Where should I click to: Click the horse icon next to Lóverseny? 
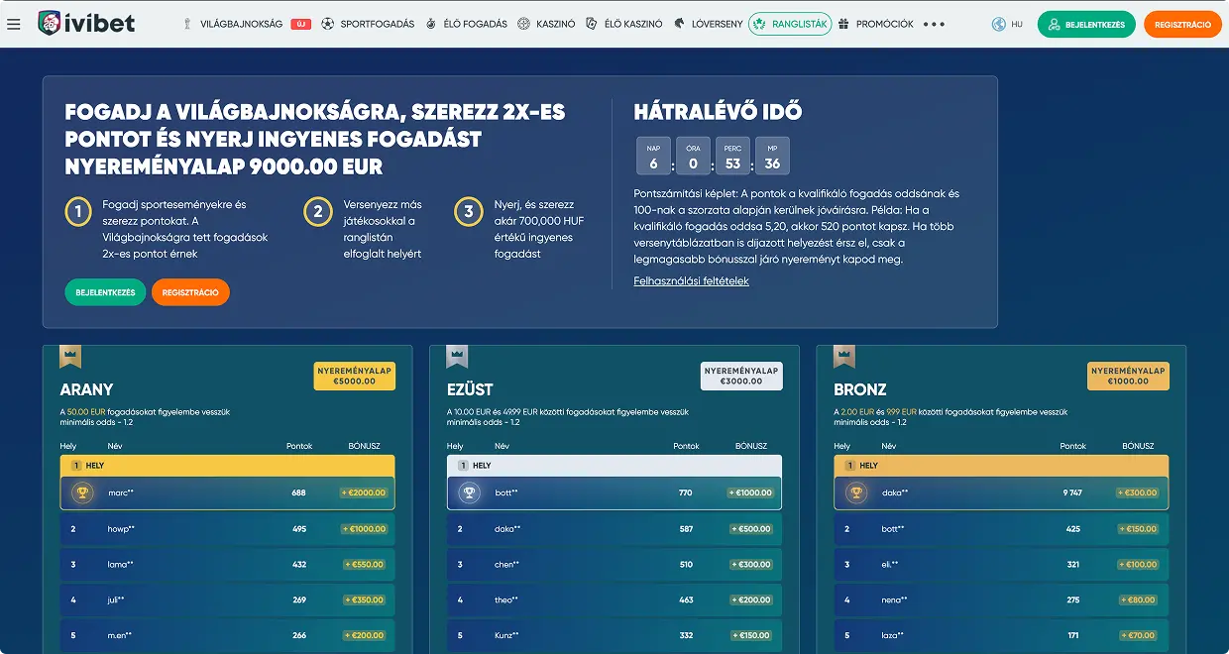coord(679,24)
